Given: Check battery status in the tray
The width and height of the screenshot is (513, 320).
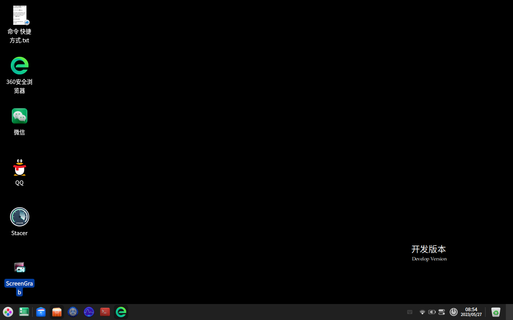Looking at the screenshot, I should click(432, 312).
